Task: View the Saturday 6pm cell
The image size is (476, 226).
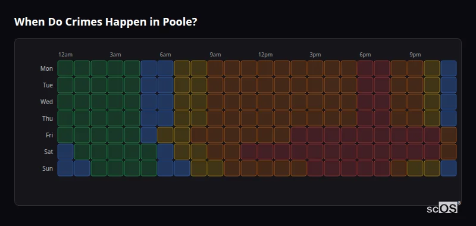Action: point(365,152)
